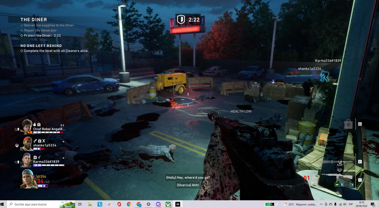Click the microphone tray icon
This screenshot has height=208, width=379.
(x=335, y=204)
